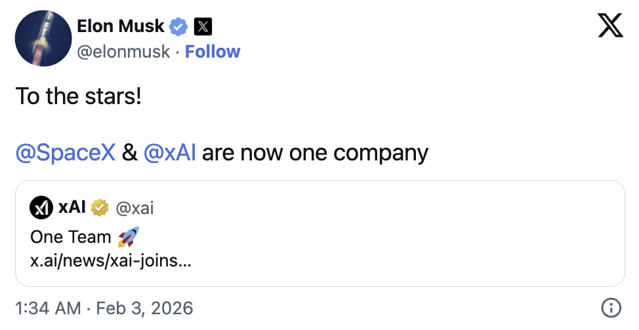Open the @elonmusk handle link
Image resolution: width=639 pixels, height=330 pixels.
[x=123, y=52]
